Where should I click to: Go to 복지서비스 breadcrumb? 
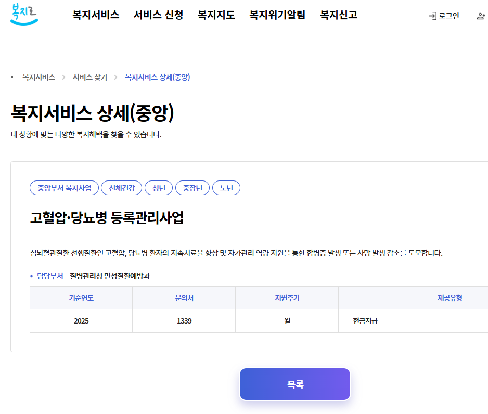click(x=38, y=77)
